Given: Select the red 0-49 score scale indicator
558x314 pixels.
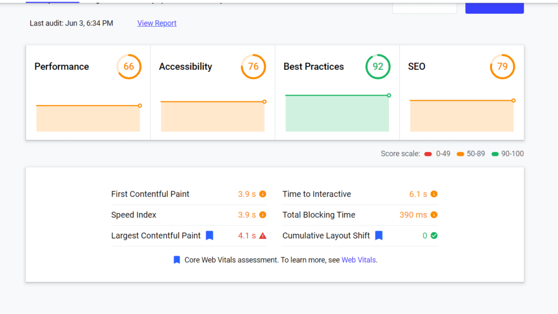Looking at the screenshot, I should pos(428,154).
